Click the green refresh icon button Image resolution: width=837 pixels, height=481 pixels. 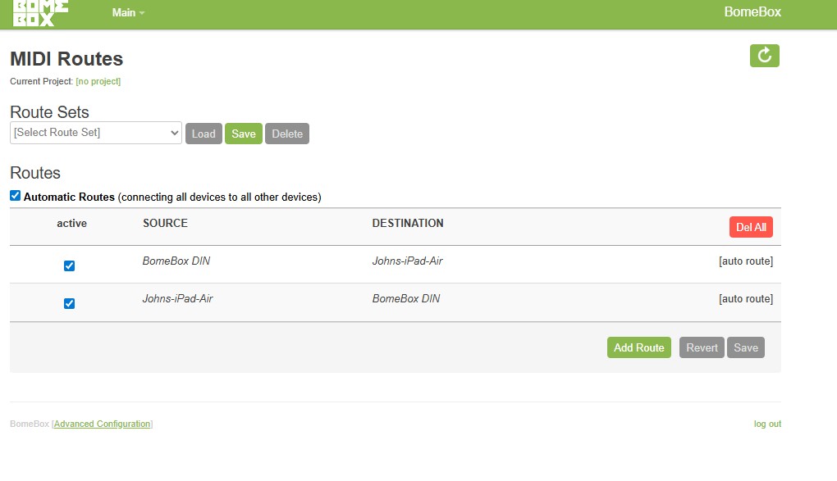tap(765, 56)
